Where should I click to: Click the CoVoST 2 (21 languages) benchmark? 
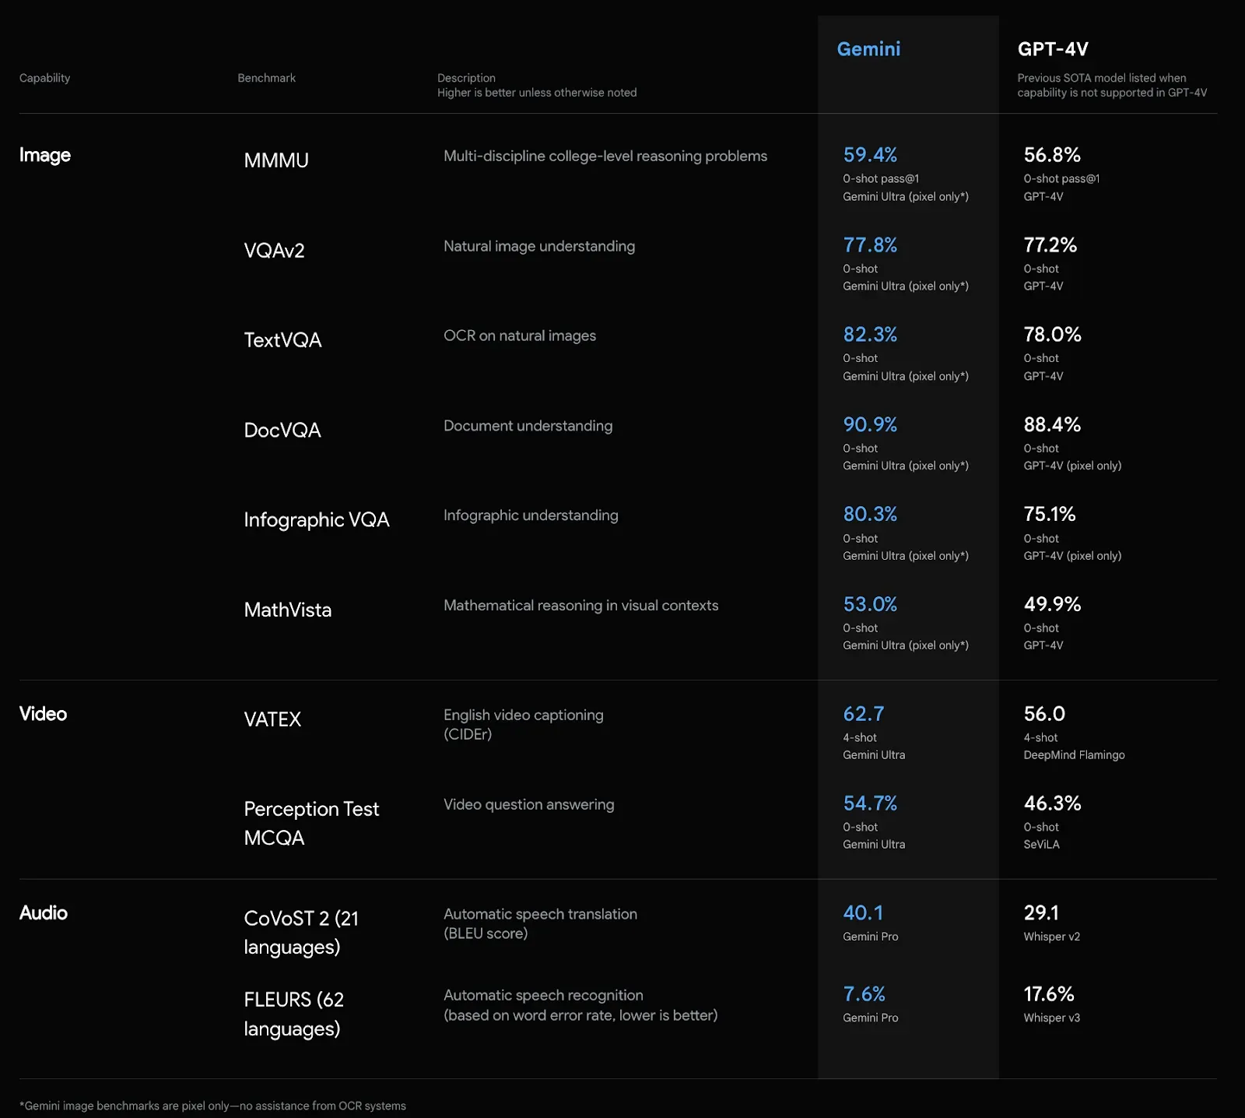pyautogui.click(x=301, y=933)
